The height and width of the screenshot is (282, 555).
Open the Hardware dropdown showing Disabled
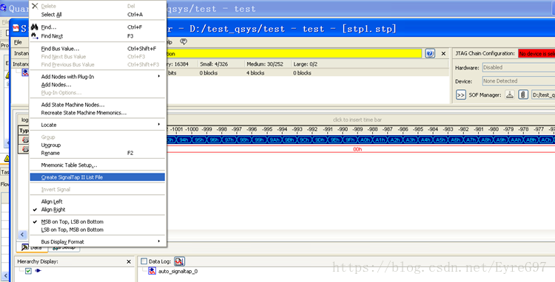[518, 67]
